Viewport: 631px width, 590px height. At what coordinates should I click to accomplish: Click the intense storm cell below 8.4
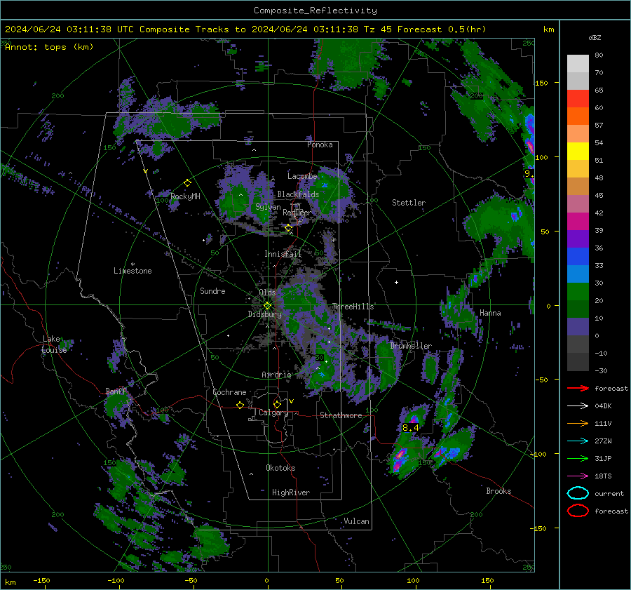click(400, 457)
